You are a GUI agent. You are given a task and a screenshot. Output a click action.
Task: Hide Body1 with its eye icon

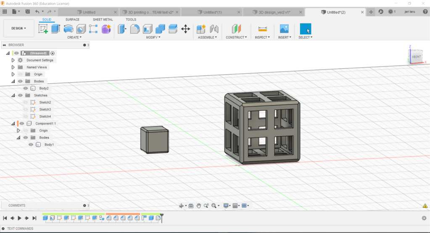click(31, 145)
